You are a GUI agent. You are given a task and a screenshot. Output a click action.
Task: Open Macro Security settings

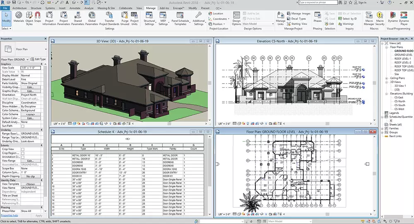[380, 18]
